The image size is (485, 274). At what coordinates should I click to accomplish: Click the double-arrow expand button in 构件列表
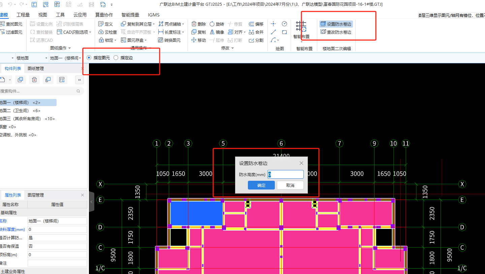[79, 80]
